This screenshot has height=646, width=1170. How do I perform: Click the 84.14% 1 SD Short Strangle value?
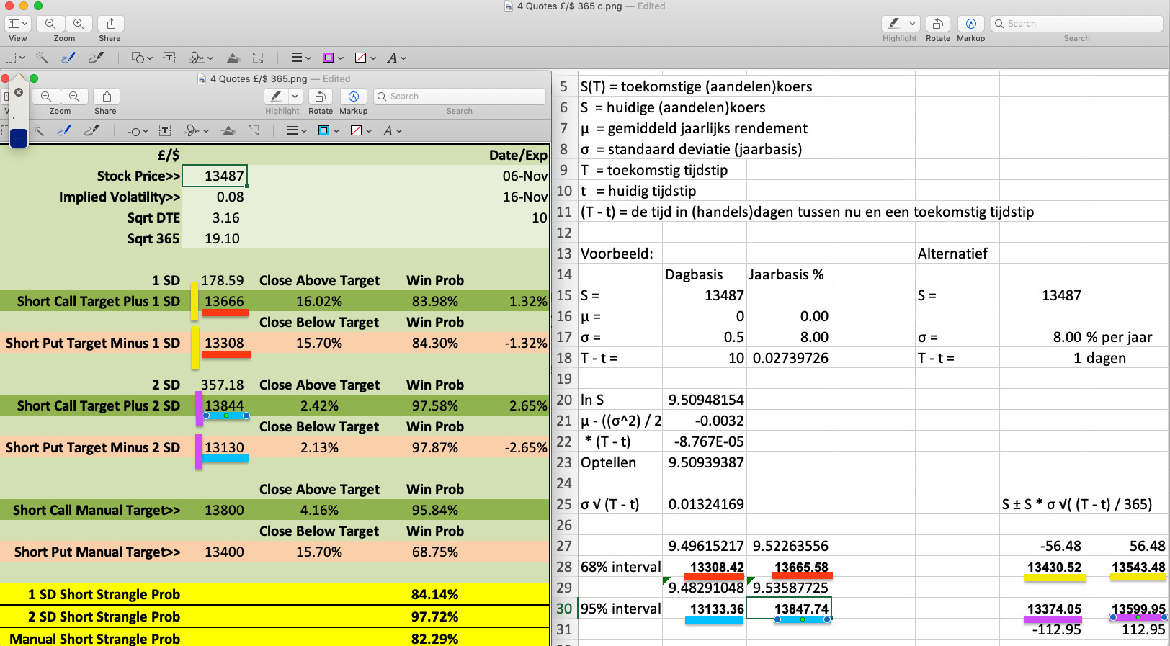pyautogui.click(x=434, y=594)
